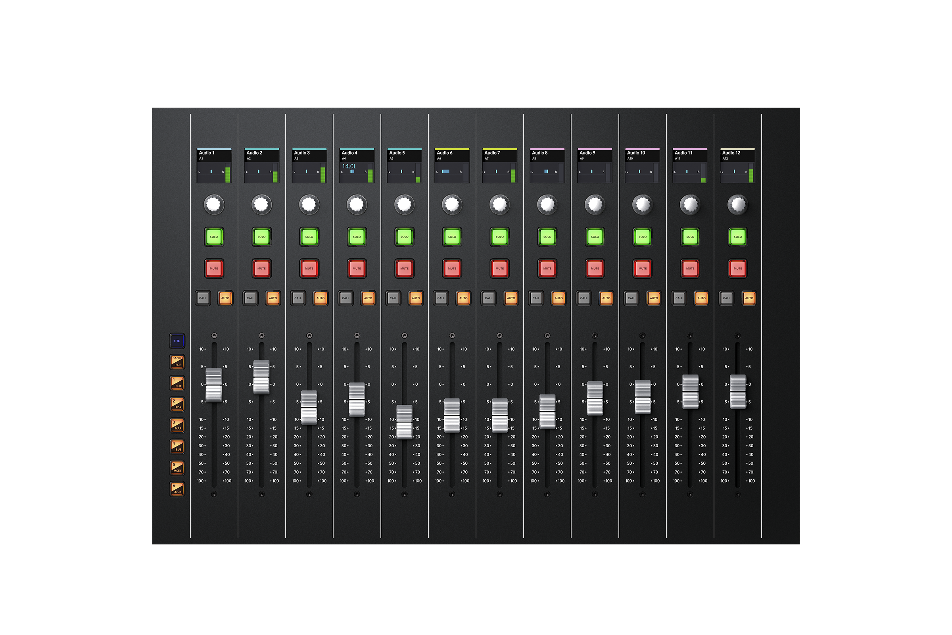The height and width of the screenshot is (635, 952).
Task: Touch the Audio 2 fader cap
Action: pyautogui.click(x=261, y=377)
